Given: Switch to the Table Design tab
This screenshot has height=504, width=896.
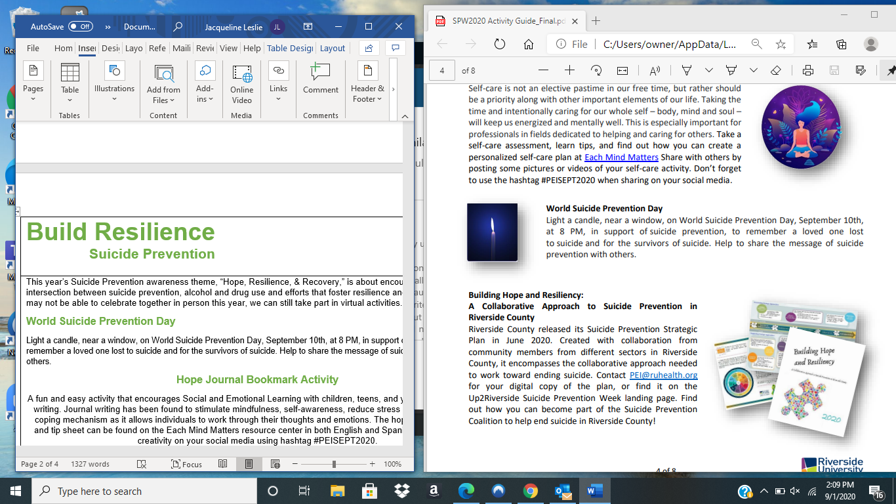Looking at the screenshot, I should [x=289, y=48].
